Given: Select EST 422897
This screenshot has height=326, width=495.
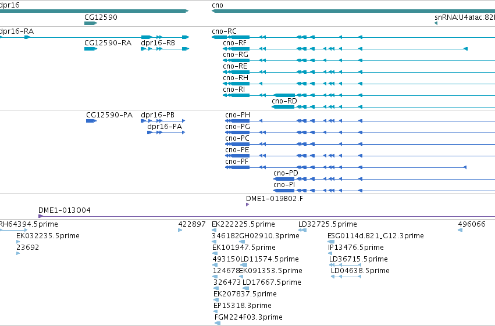Looking at the screenshot, I should (180, 230).
